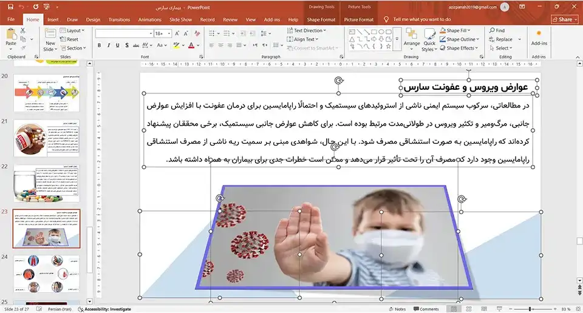Open Shape Outline options
Screen dimensions: 583x313
pyautogui.click(x=460, y=39)
